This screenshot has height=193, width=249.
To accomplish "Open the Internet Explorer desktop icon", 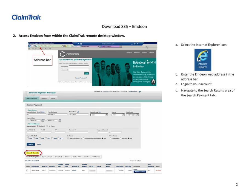I will 203,60.
